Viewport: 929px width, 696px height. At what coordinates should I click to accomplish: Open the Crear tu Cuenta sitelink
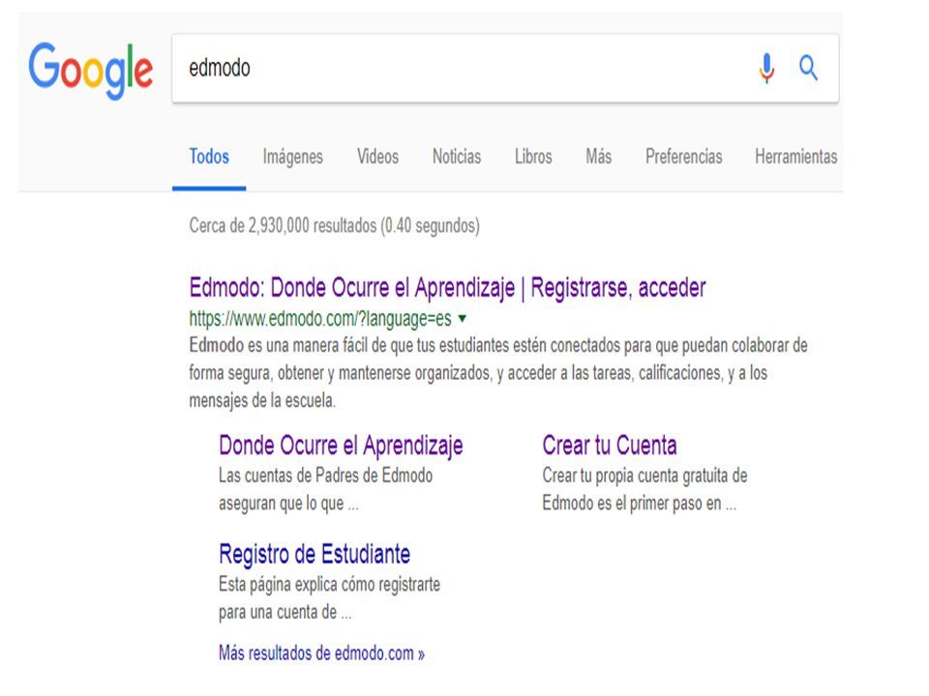pos(609,446)
